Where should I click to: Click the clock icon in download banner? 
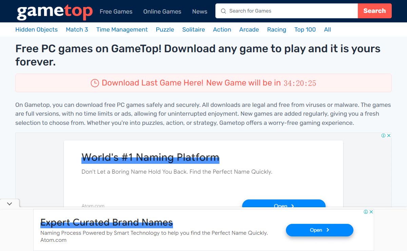pyautogui.click(x=95, y=83)
